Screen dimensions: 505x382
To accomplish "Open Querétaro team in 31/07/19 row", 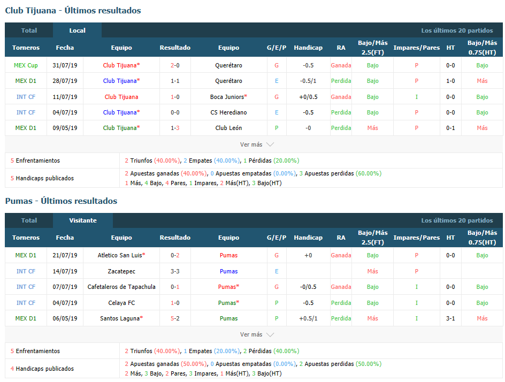I will (228, 65).
